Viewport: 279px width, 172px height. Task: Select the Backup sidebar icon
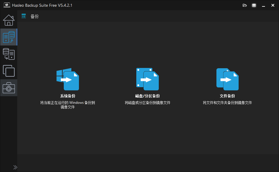pyautogui.click(x=8, y=37)
